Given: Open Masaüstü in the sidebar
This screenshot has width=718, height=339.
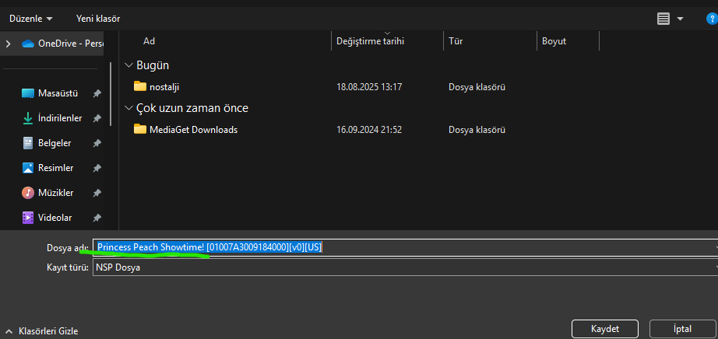Looking at the screenshot, I should tap(58, 94).
